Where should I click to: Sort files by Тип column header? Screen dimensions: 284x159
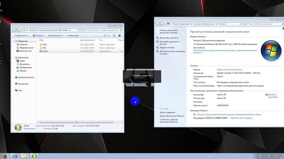tap(101, 40)
